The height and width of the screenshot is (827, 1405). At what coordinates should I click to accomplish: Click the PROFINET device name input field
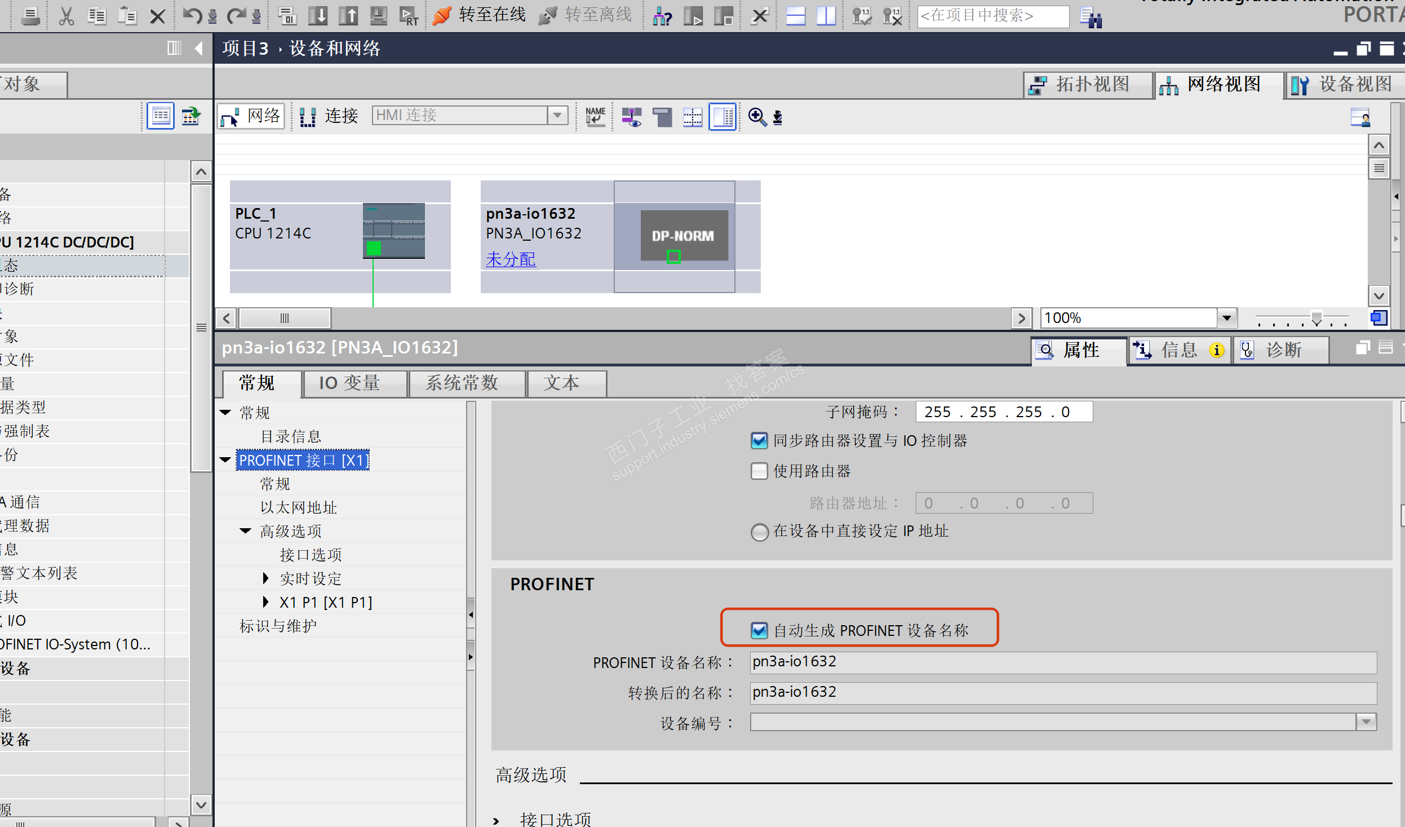[1062, 662]
